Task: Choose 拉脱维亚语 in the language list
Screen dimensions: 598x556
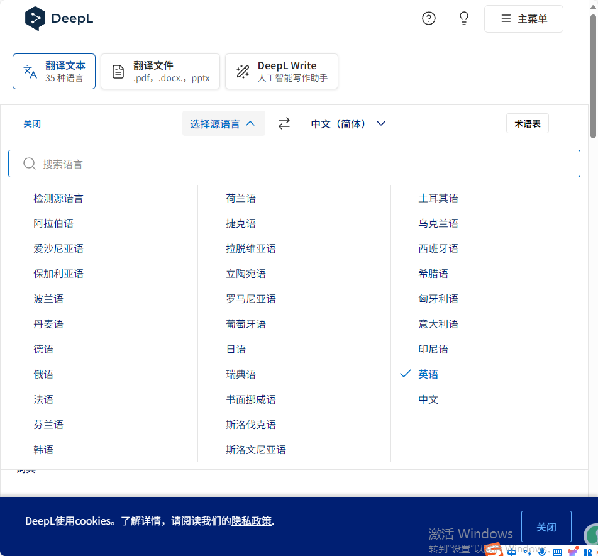Action: click(250, 248)
